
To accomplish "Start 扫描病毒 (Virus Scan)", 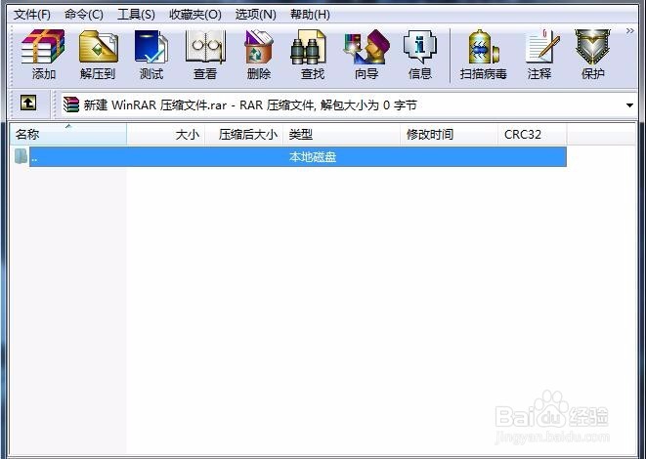I will 483,55.
